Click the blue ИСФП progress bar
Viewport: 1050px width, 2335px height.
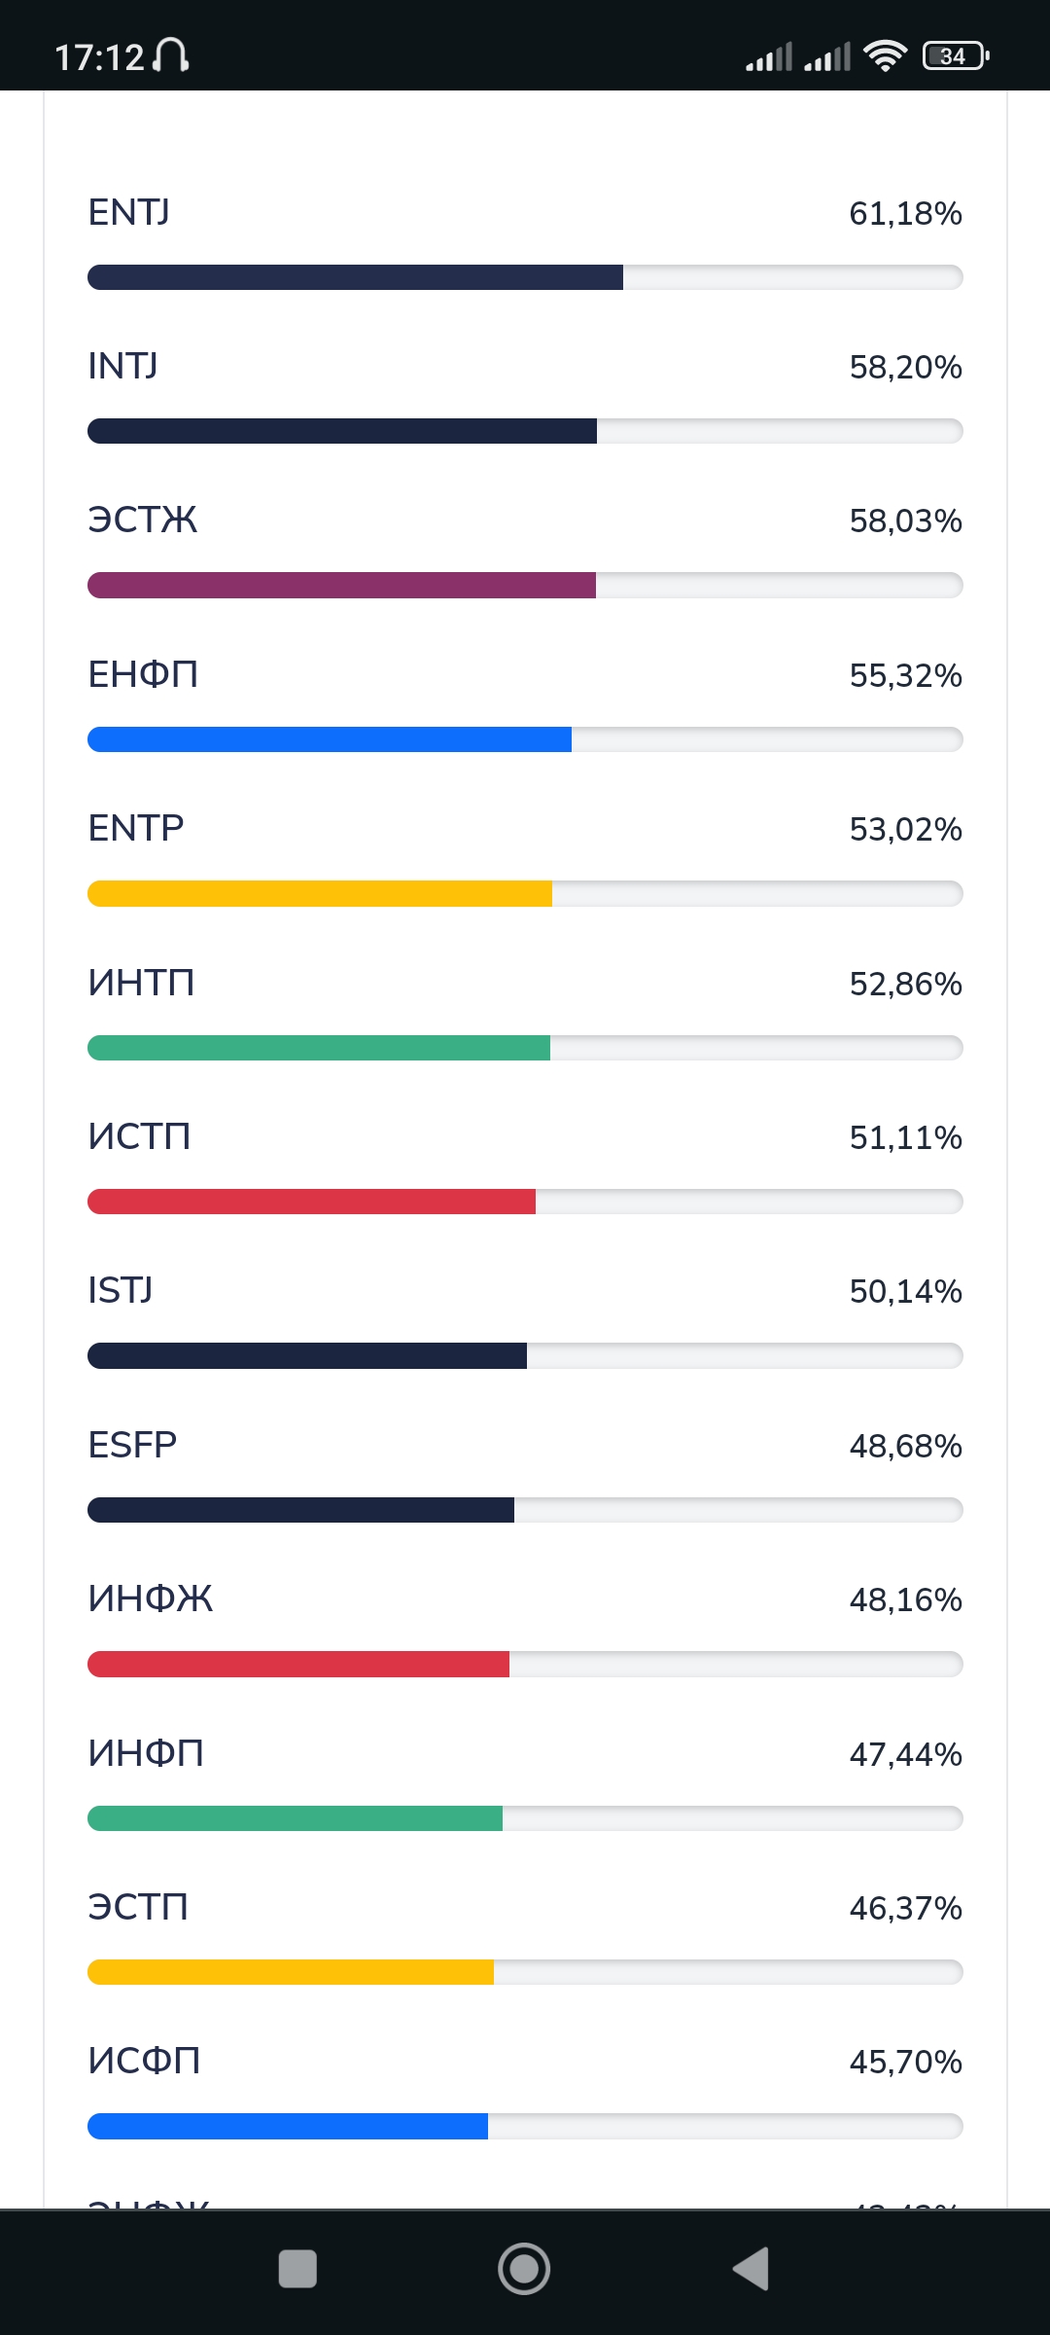coord(525,2126)
